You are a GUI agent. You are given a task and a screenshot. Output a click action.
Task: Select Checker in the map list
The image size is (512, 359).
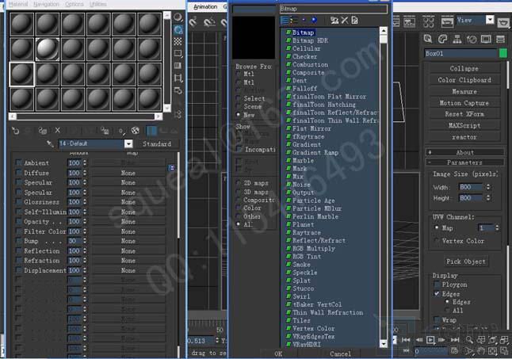click(x=304, y=56)
